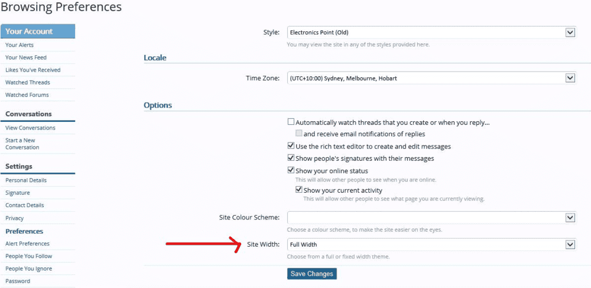
Task: Open the Password settings page
Action: pyautogui.click(x=18, y=281)
